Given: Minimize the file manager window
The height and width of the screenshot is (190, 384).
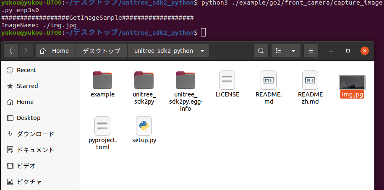Looking at the screenshot, I should 331,51.
